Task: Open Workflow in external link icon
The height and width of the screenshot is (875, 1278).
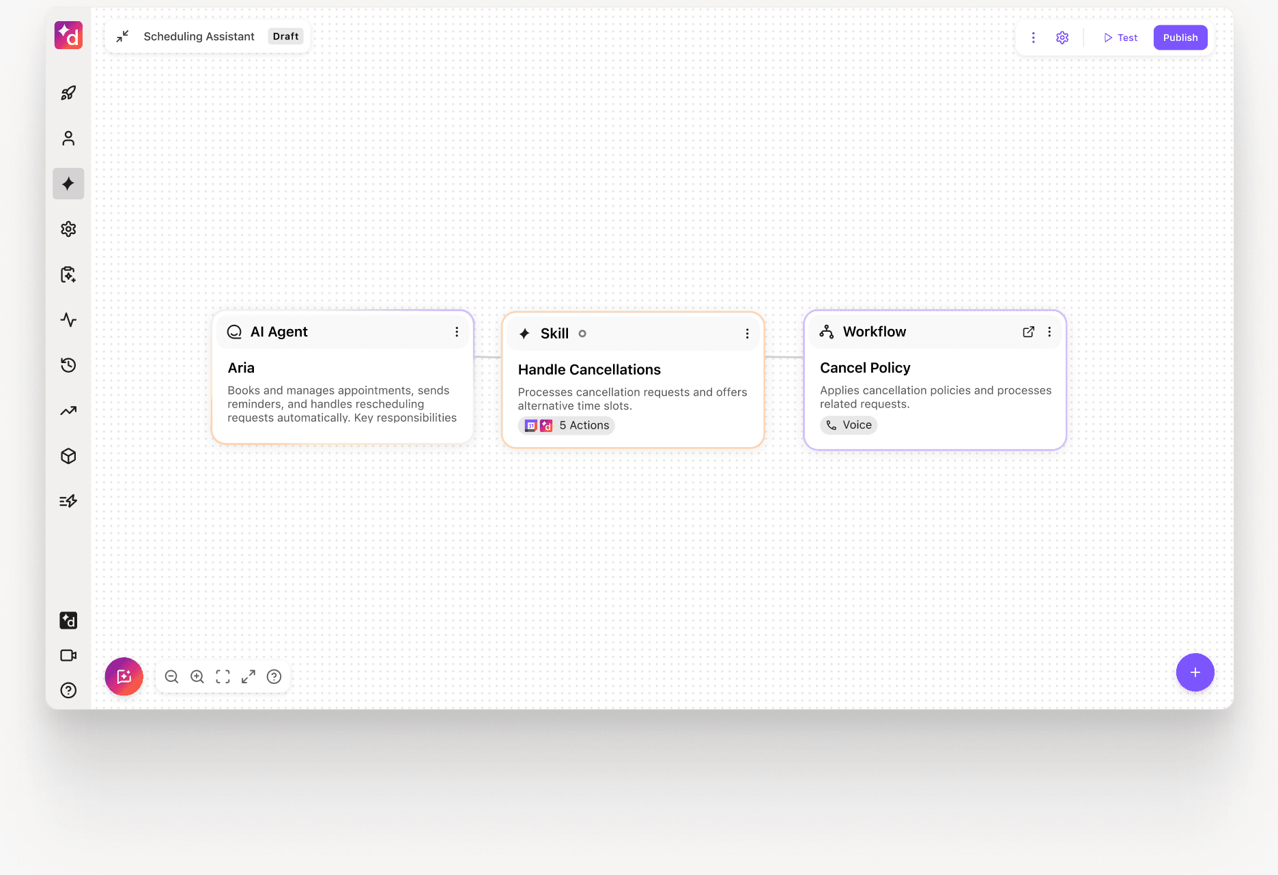Action: click(x=1028, y=332)
